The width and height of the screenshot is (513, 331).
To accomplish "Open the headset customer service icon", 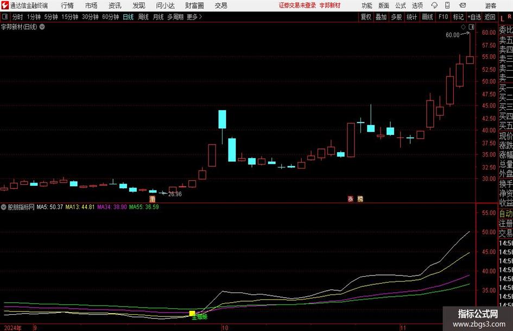I will [x=434, y=5].
